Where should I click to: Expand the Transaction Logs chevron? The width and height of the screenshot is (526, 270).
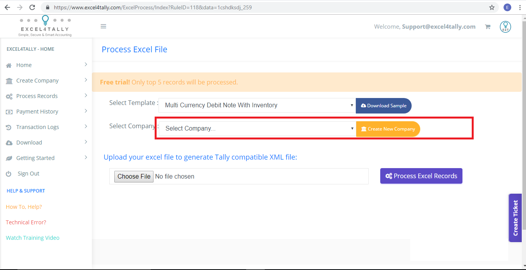click(86, 126)
